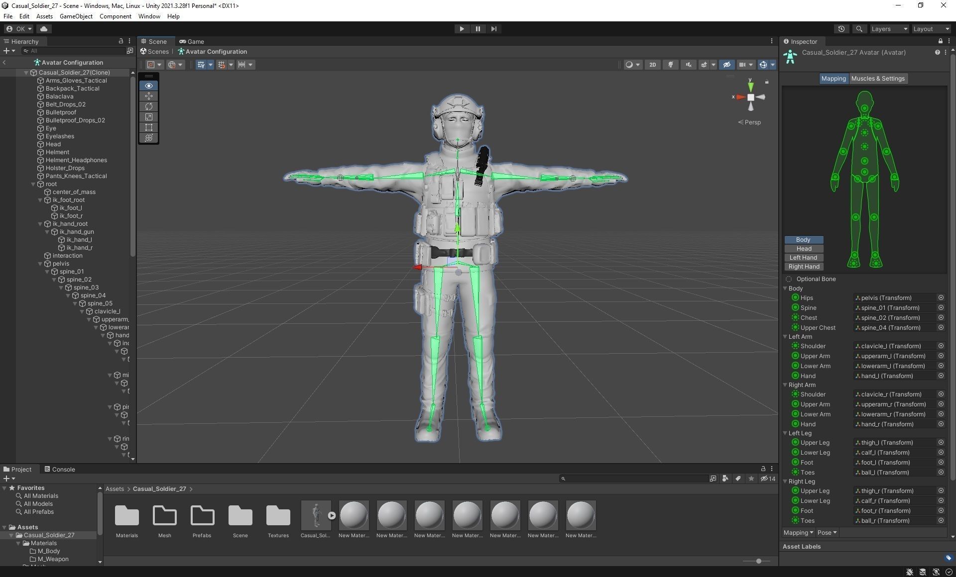Screen dimensions: 956x577
Task: Click the object picker next to pelvis (Transform)
Action: coord(941,298)
